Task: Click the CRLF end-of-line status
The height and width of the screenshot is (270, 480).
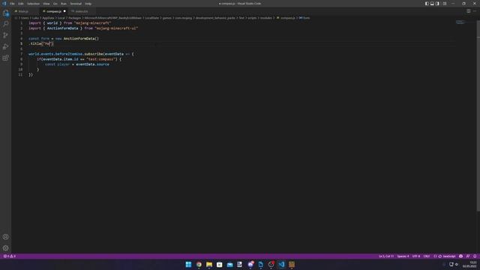Action: 427,256
